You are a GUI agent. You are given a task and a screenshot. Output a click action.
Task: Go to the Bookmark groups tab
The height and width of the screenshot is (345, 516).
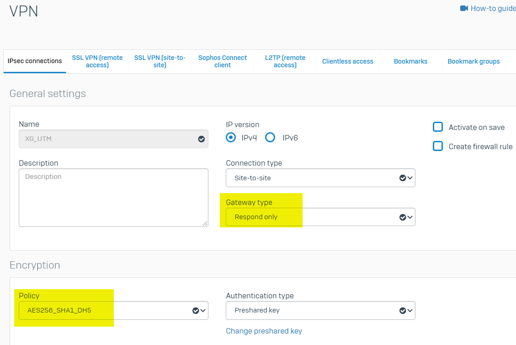click(473, 61)
